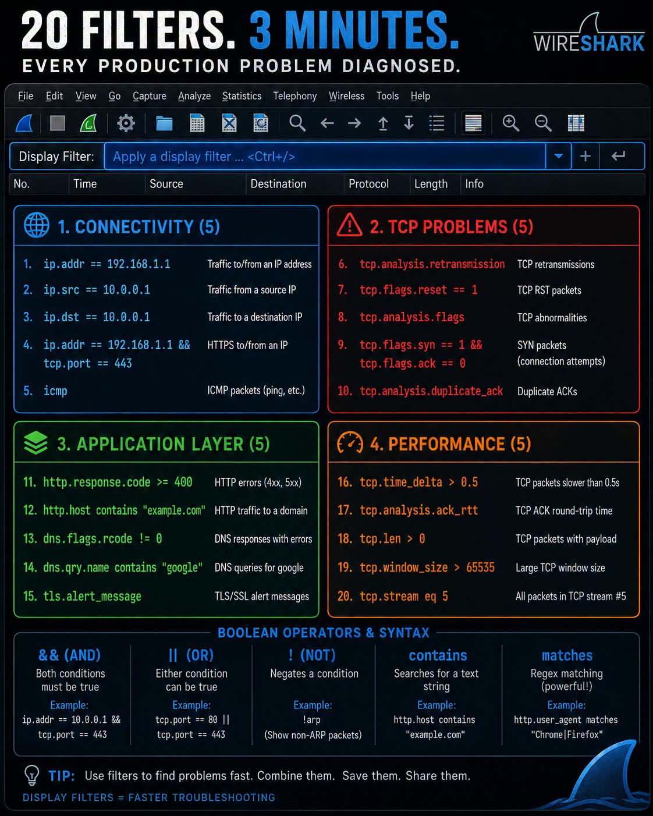653x816 pixels.
Task: Click the gauge icon beside Performance
Action: (x=350, y=443)
